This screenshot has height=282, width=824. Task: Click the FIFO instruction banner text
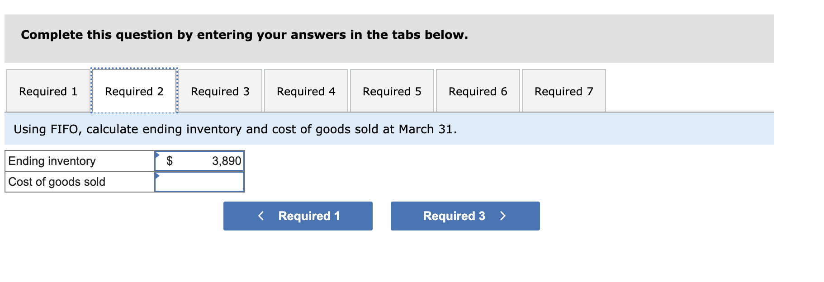click(x=235, y=129)
